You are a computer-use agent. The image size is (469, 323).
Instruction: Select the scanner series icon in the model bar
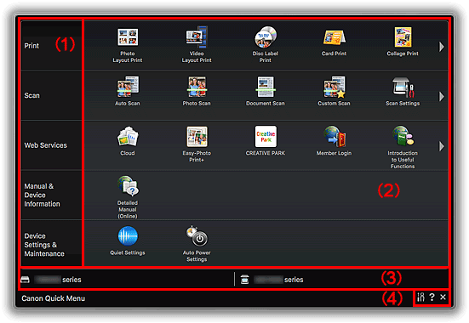coord(244,280)
